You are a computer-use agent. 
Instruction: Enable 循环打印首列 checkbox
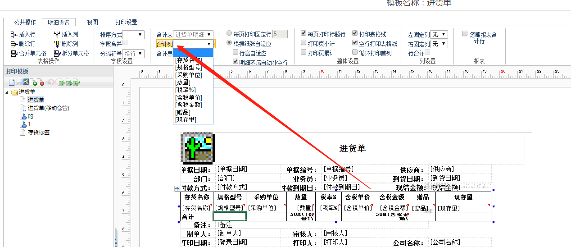tap(355, 52)
